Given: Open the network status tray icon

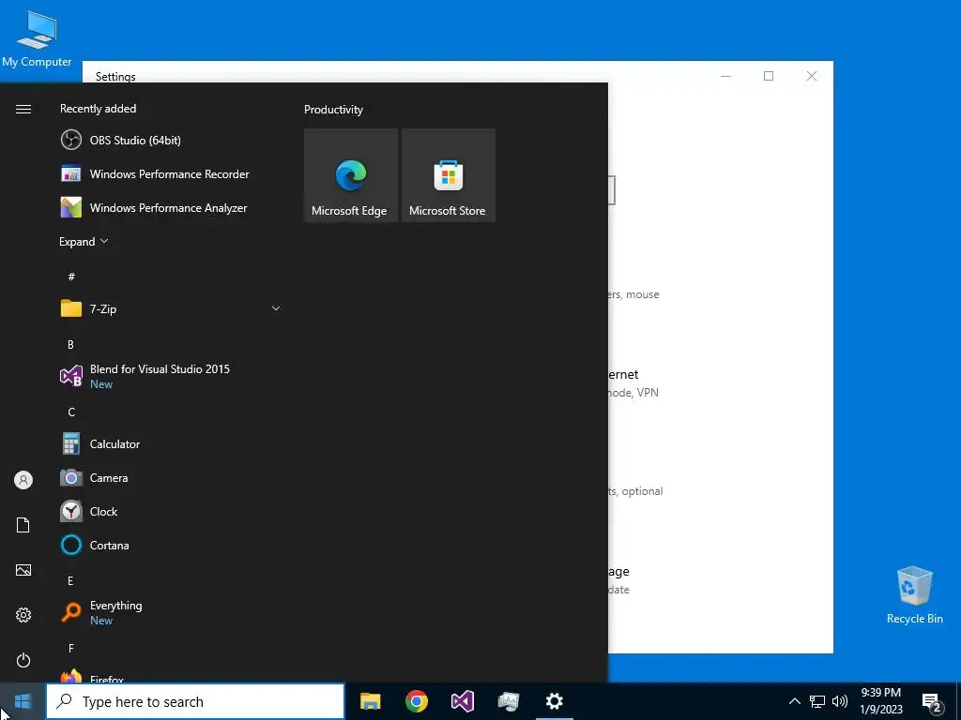Looking at the screenshot, I should click(817, 701).
